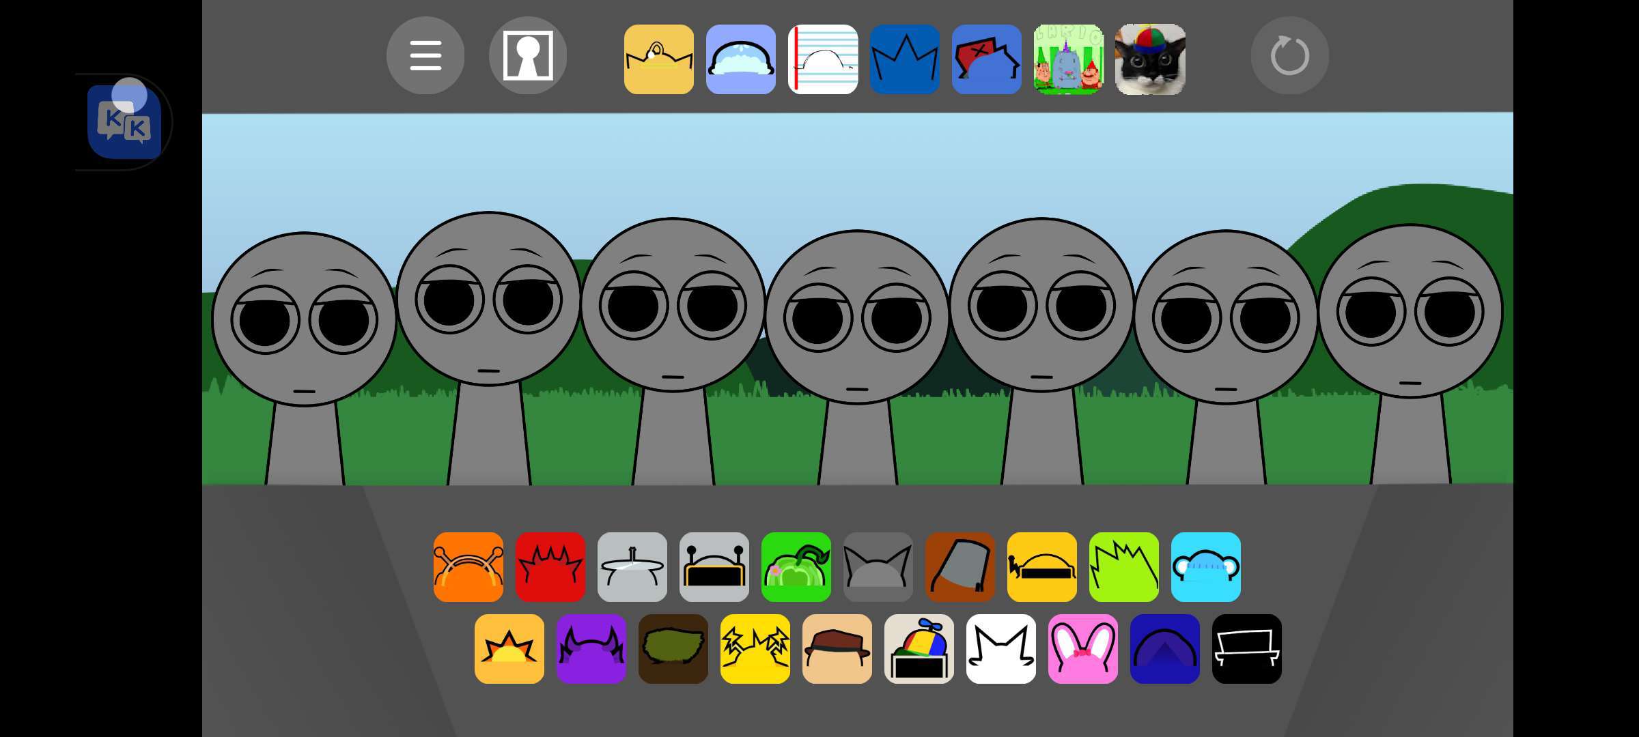Select the gray cat ears icon
Screen dimensions: 1639x737
878,567
